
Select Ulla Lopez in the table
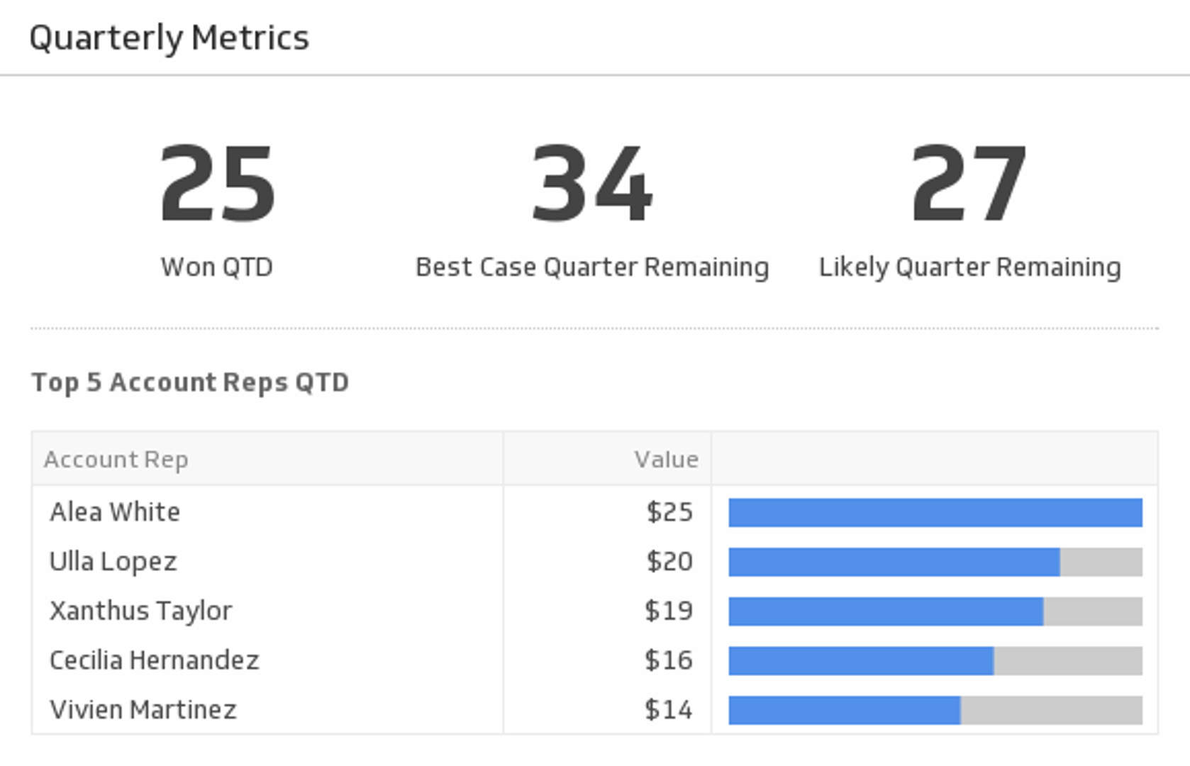(x=113, y=562)
